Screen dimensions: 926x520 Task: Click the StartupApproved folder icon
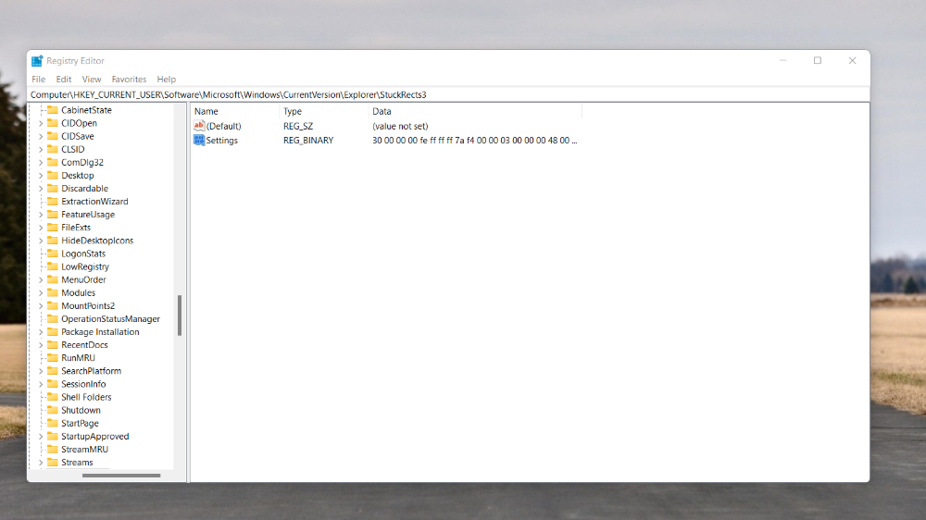pos(53,436)
